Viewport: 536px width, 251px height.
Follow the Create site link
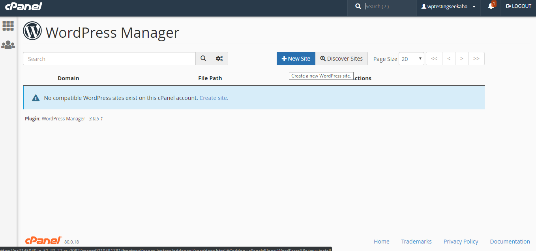pos(213,98)
